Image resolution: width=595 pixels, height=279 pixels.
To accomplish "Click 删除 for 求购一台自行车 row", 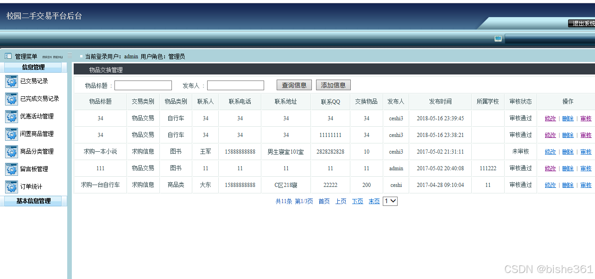I will [568, 185].
